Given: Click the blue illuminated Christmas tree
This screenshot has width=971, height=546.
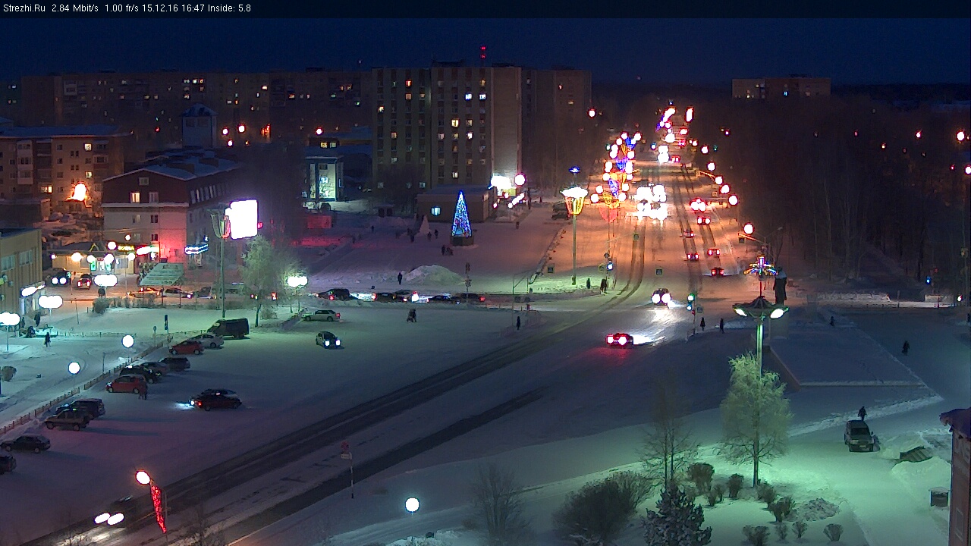Looking at the screenshot, I should (x=461, y=215).
